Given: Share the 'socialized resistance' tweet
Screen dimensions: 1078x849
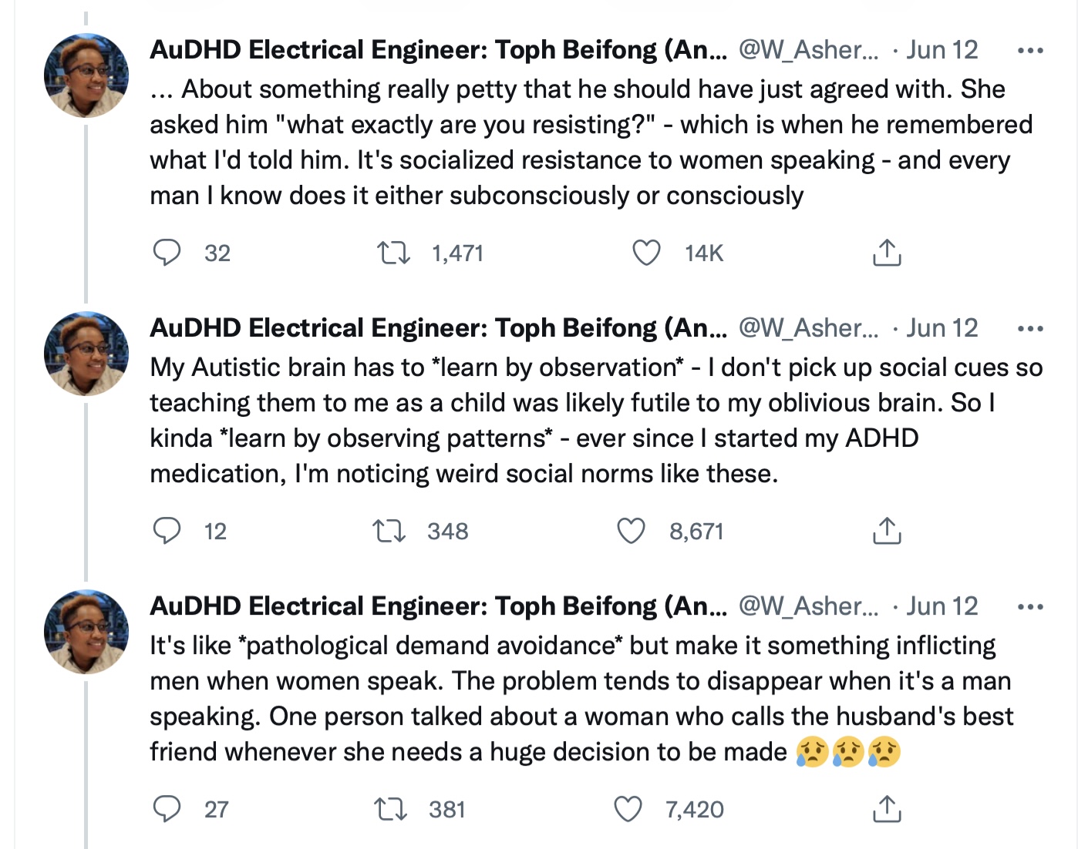Looking at the screenshot, I should pyautogui.click(x=887, y=253).
